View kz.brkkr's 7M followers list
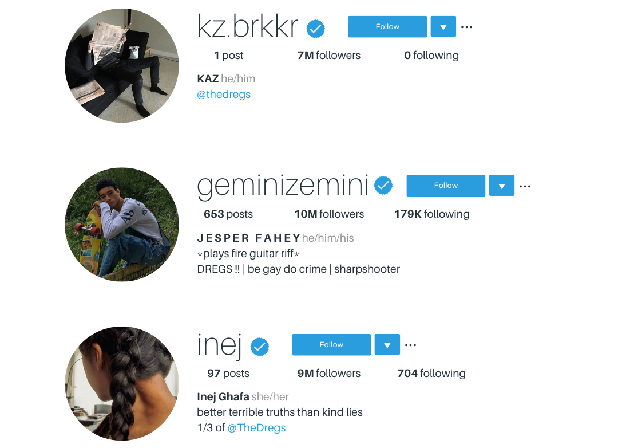Image resolution: width=618 pixels, height=448 pixels. (x=329, y=55)
